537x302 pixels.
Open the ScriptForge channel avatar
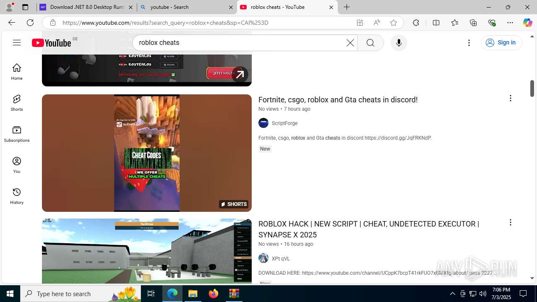pos(263,123)
